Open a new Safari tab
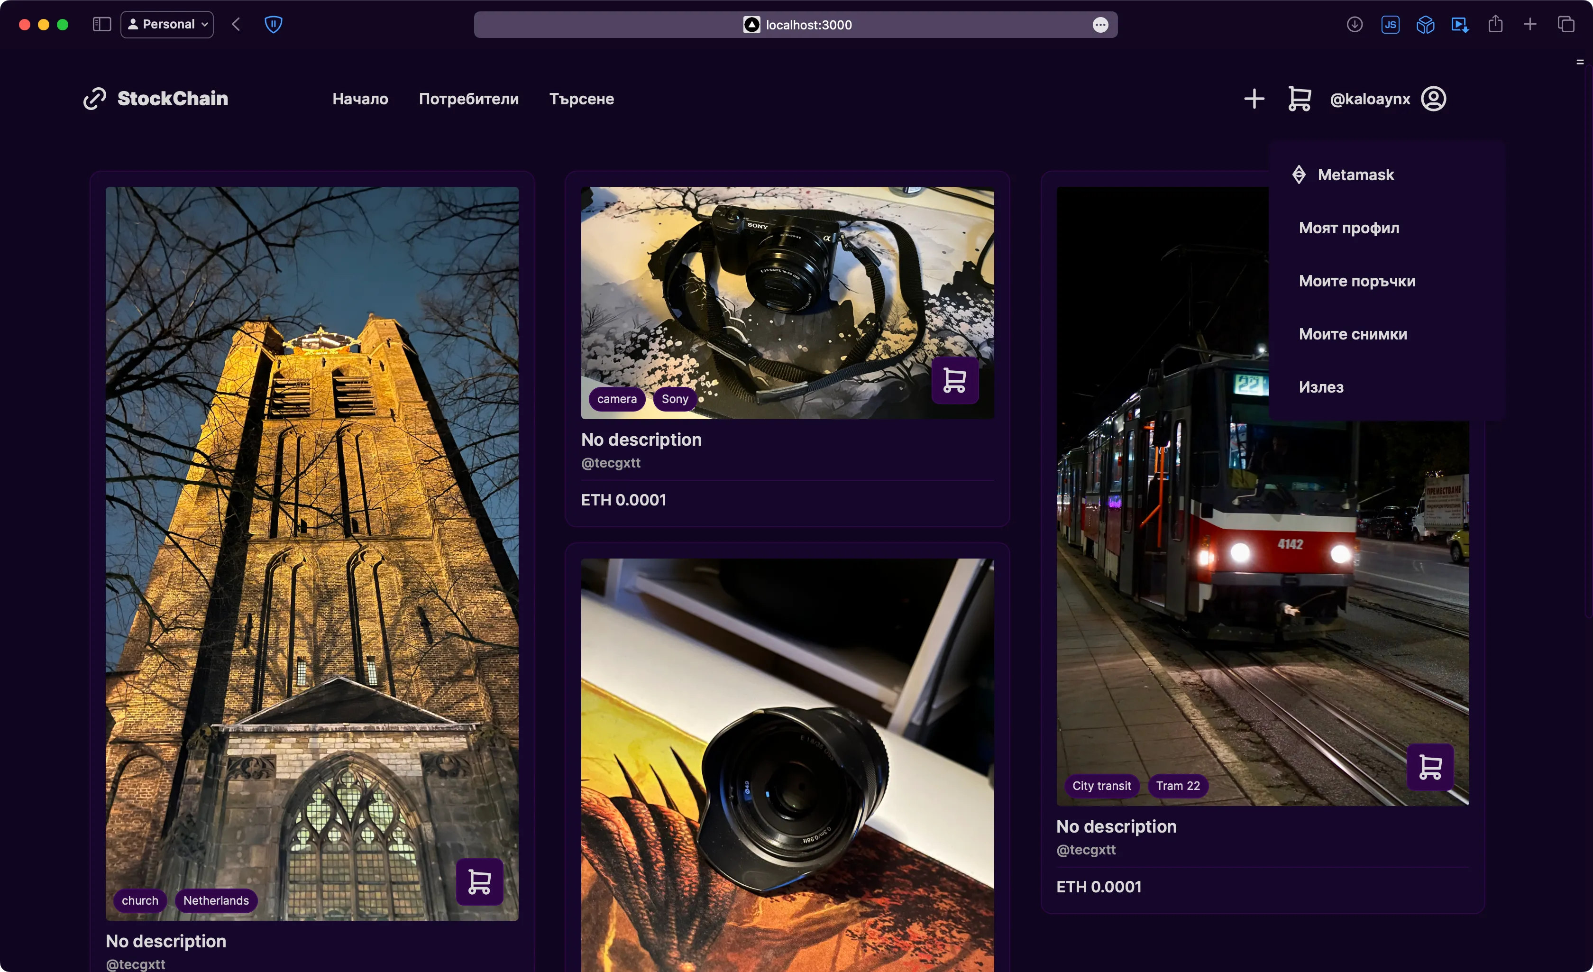 click(1530, 25)
